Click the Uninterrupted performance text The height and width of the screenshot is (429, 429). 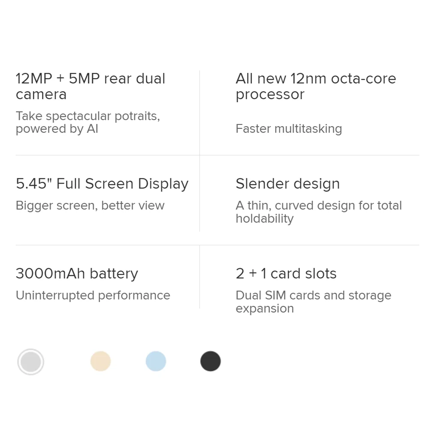[x=93, y=296]
